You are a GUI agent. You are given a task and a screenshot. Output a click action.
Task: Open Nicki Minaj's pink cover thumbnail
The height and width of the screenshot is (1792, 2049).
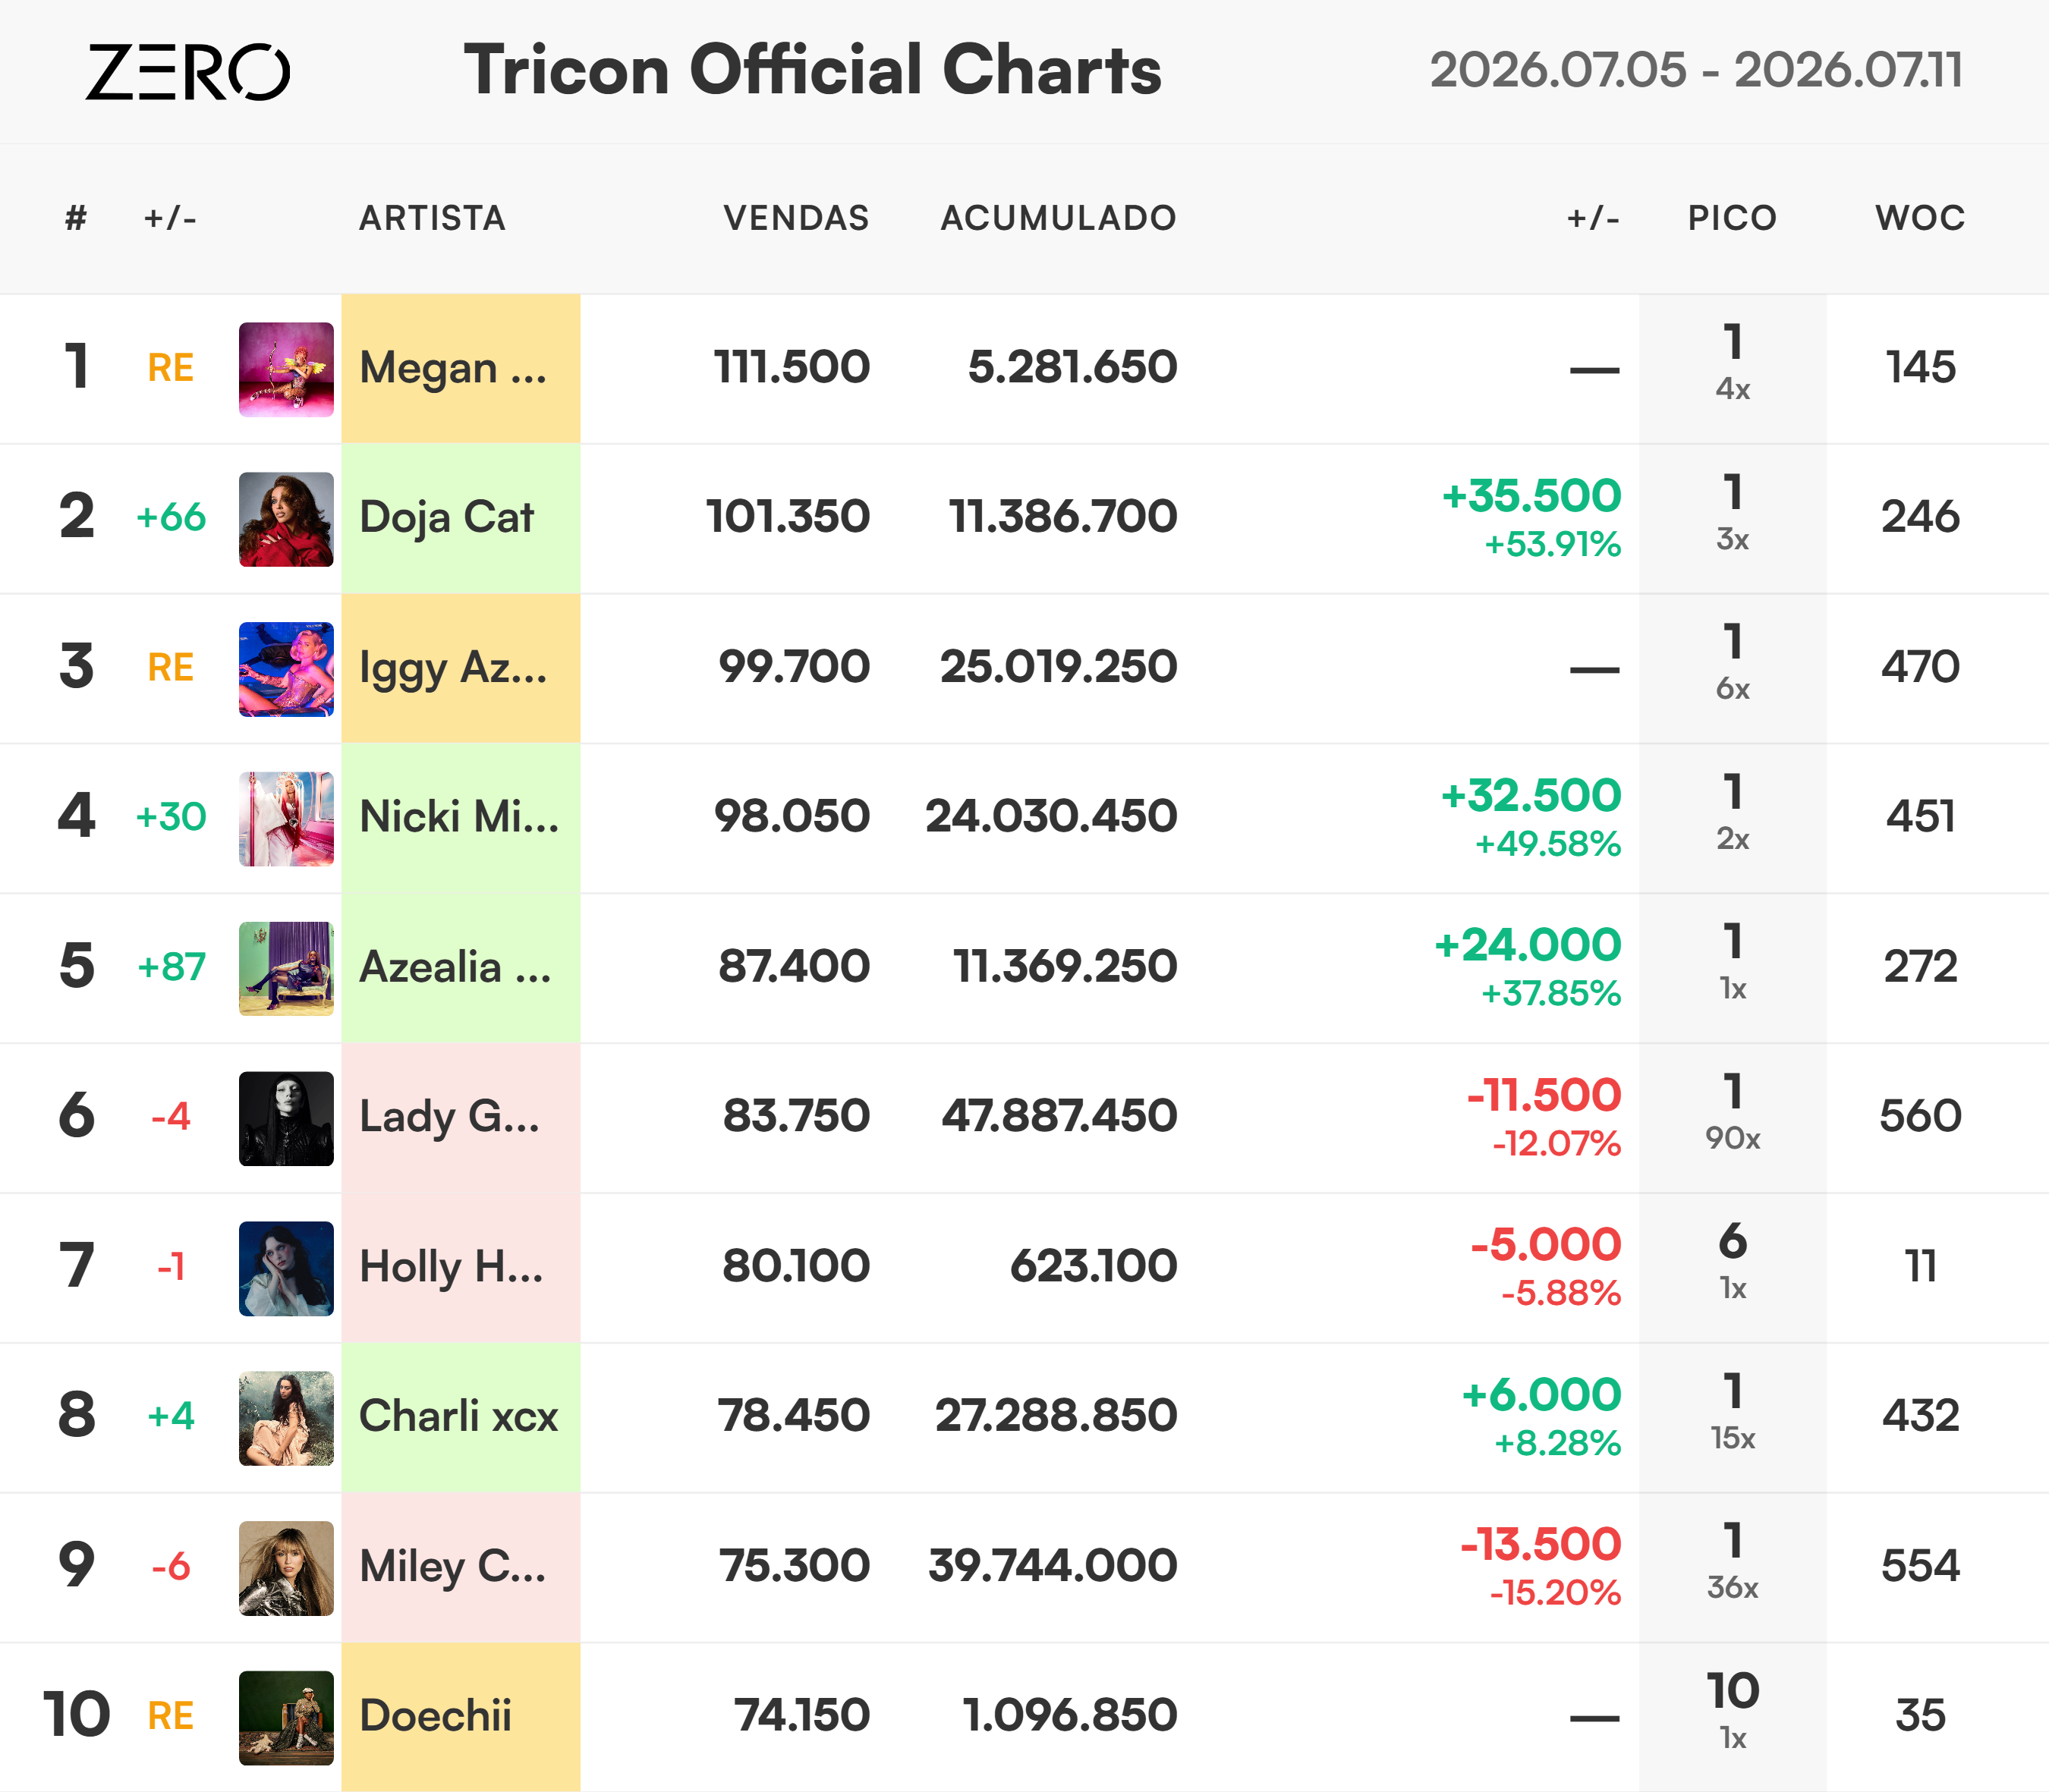(x=286, y=818)
